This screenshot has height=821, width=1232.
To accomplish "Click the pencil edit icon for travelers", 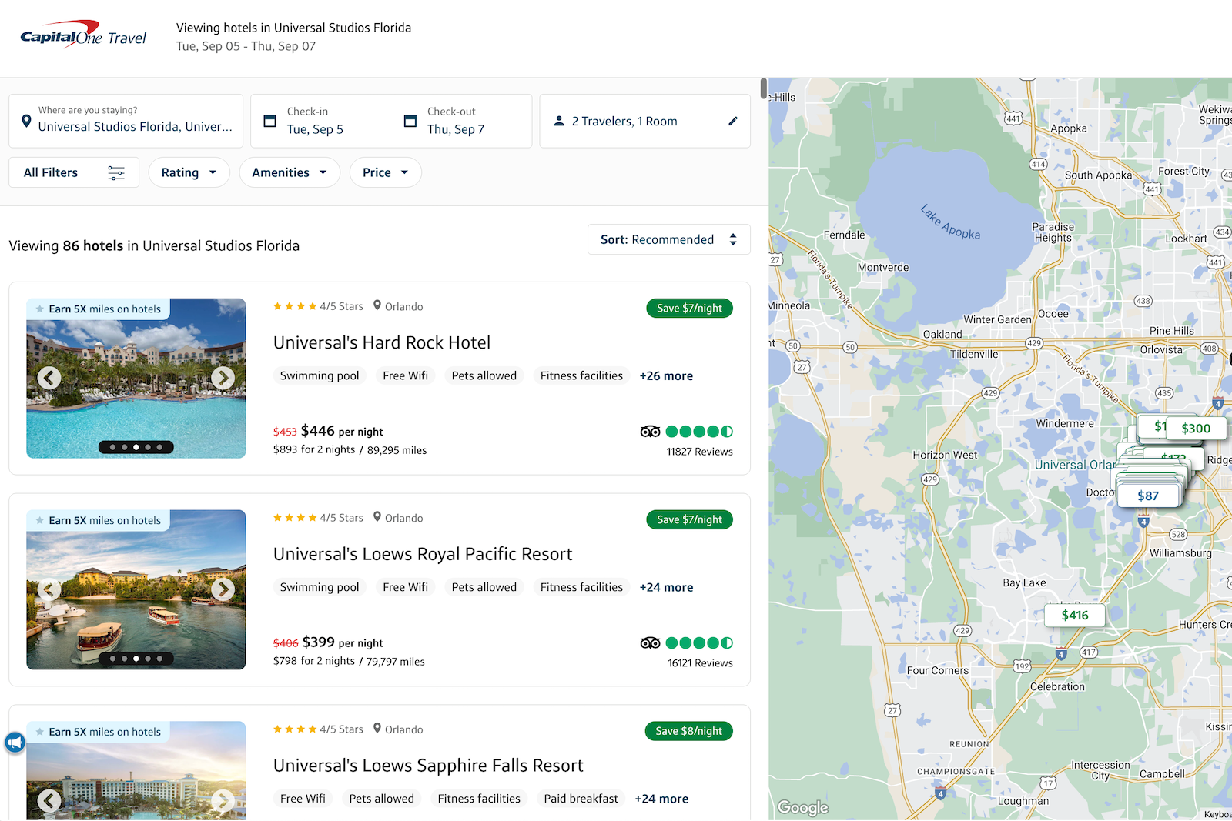I will [732, 121].
